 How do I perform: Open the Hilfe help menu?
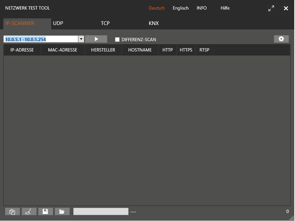[x=225, y=8]
